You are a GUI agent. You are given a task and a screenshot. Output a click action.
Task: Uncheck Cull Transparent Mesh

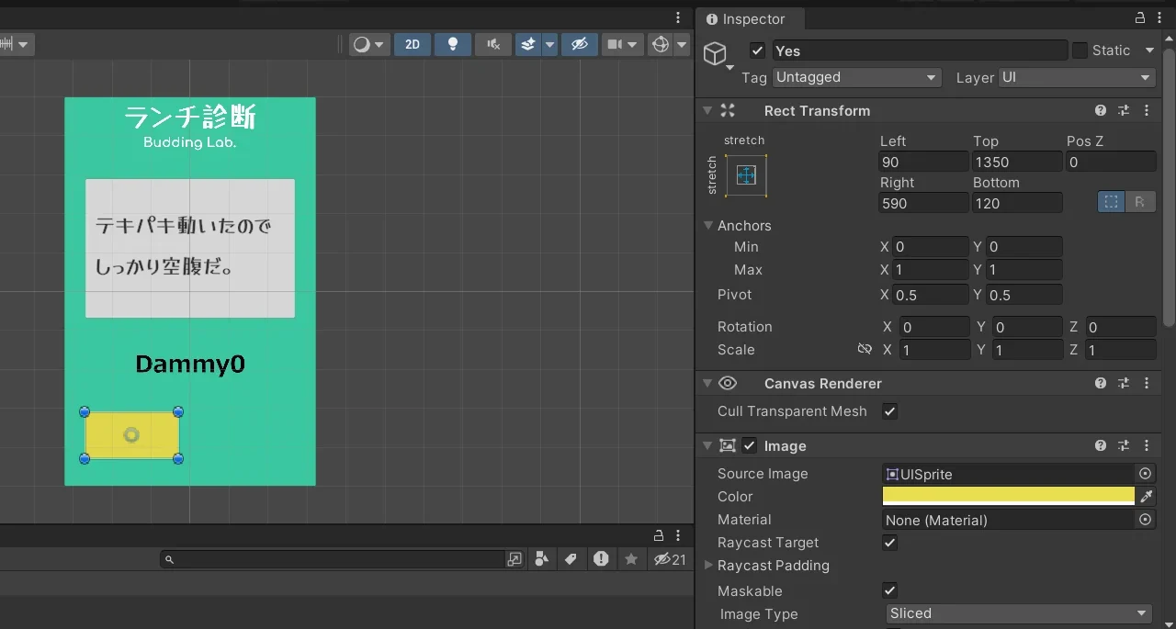click(x=889, y=411)
